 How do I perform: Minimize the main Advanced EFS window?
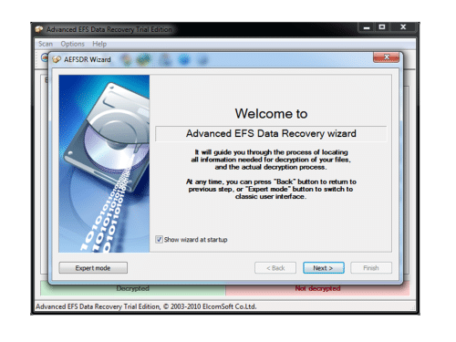click(367, 27)
